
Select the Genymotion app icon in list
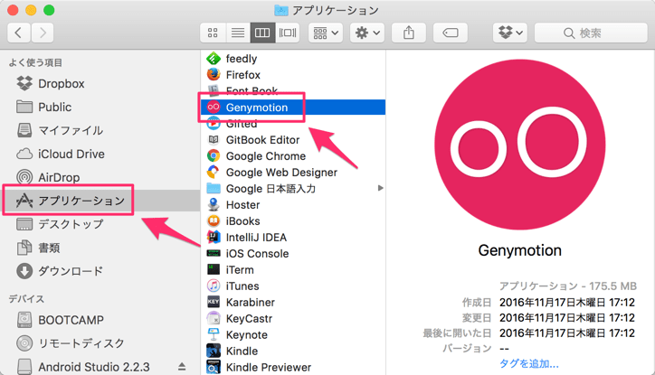point(214,108)
